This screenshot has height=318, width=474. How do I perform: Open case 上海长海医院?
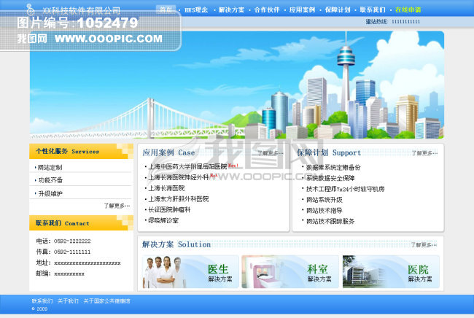pyautogui.click(x=166, y=188)
